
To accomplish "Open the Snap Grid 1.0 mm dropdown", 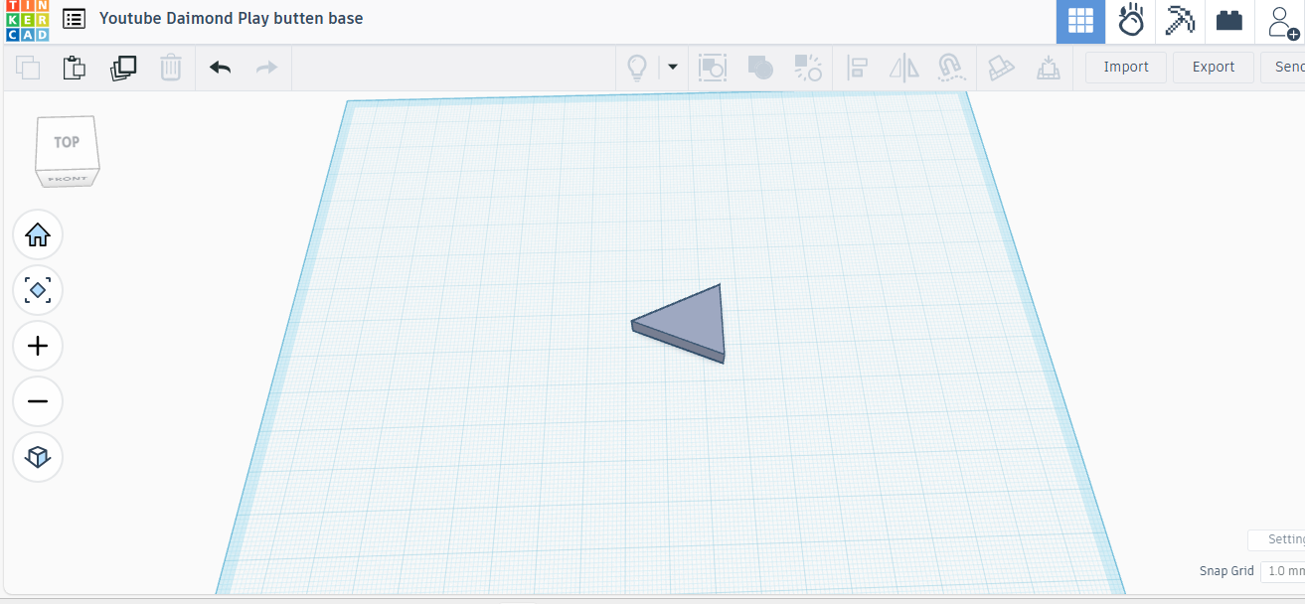I will (x=1282, y=571).
